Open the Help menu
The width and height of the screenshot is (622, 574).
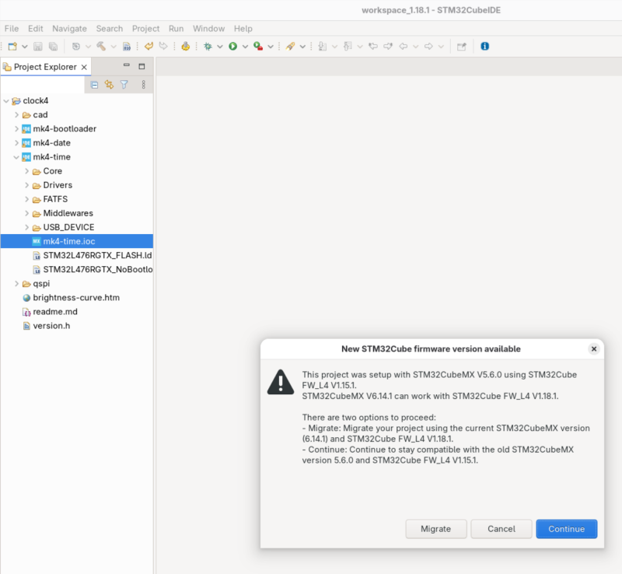tap(243, 29)
